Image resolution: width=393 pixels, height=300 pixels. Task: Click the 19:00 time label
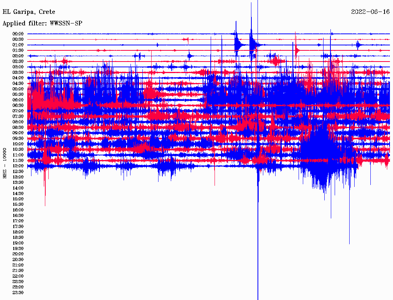tap(18, 243)
